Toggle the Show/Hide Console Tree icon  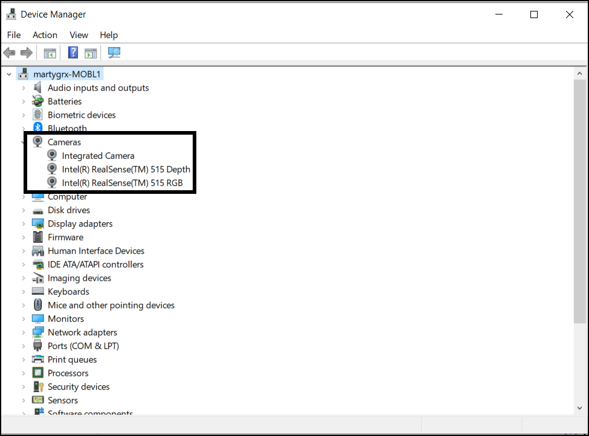(50, 53)
